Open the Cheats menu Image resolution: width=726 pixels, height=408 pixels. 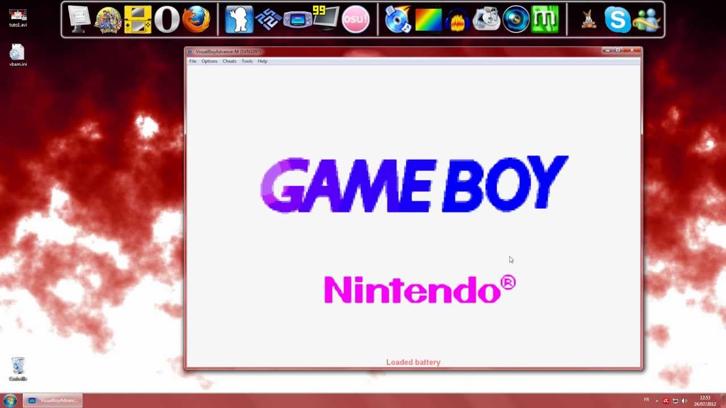tap(229, 61)
